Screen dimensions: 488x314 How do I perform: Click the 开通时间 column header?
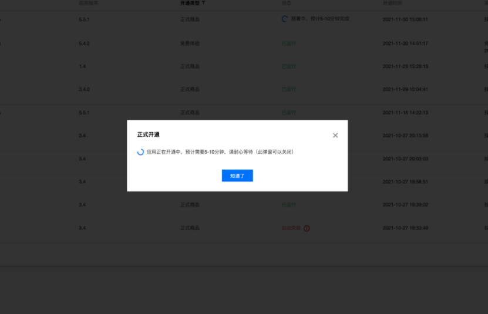[x=392, y=3]
